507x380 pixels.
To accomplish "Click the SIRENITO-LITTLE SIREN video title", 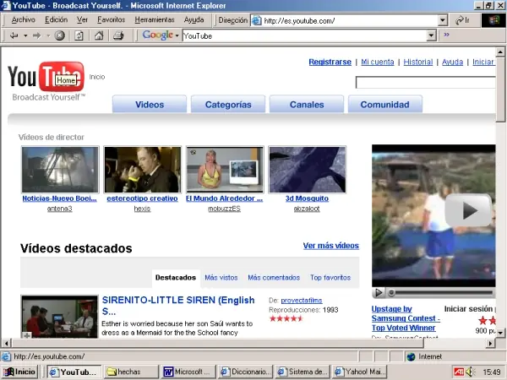I will coord(178,306).
